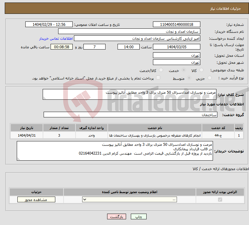Click the announcement date field 1404/02/29 - 12:56
This screenshot has height=225, width=249.
(49, 24)
